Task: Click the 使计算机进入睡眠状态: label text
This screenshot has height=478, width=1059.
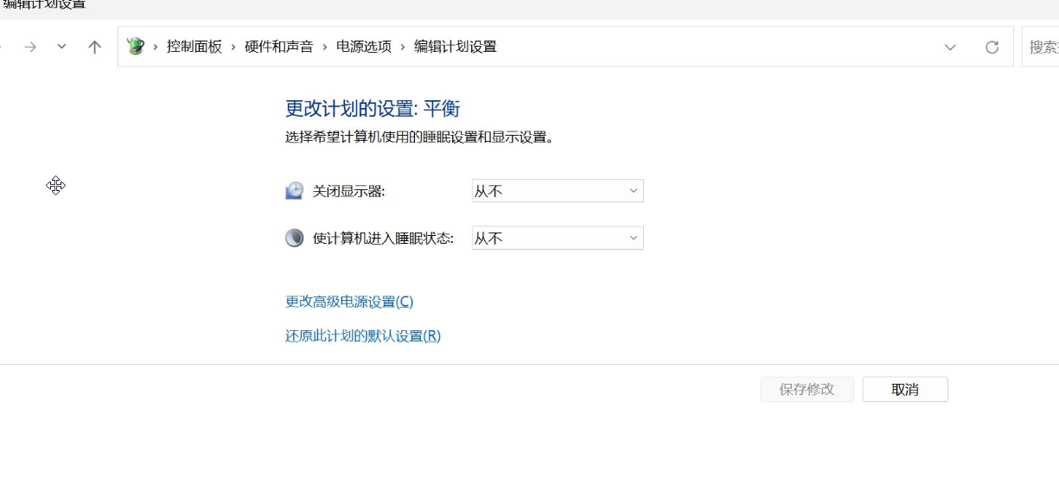Action: (383, 238)
